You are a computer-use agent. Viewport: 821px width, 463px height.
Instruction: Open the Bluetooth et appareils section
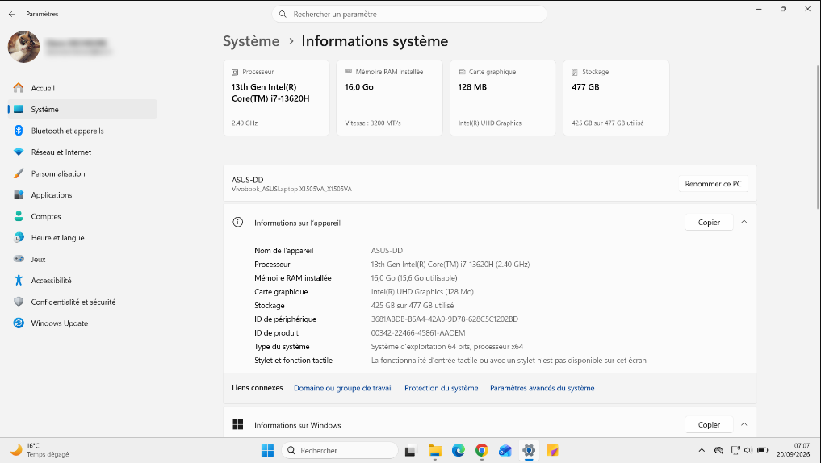(82, 131)
